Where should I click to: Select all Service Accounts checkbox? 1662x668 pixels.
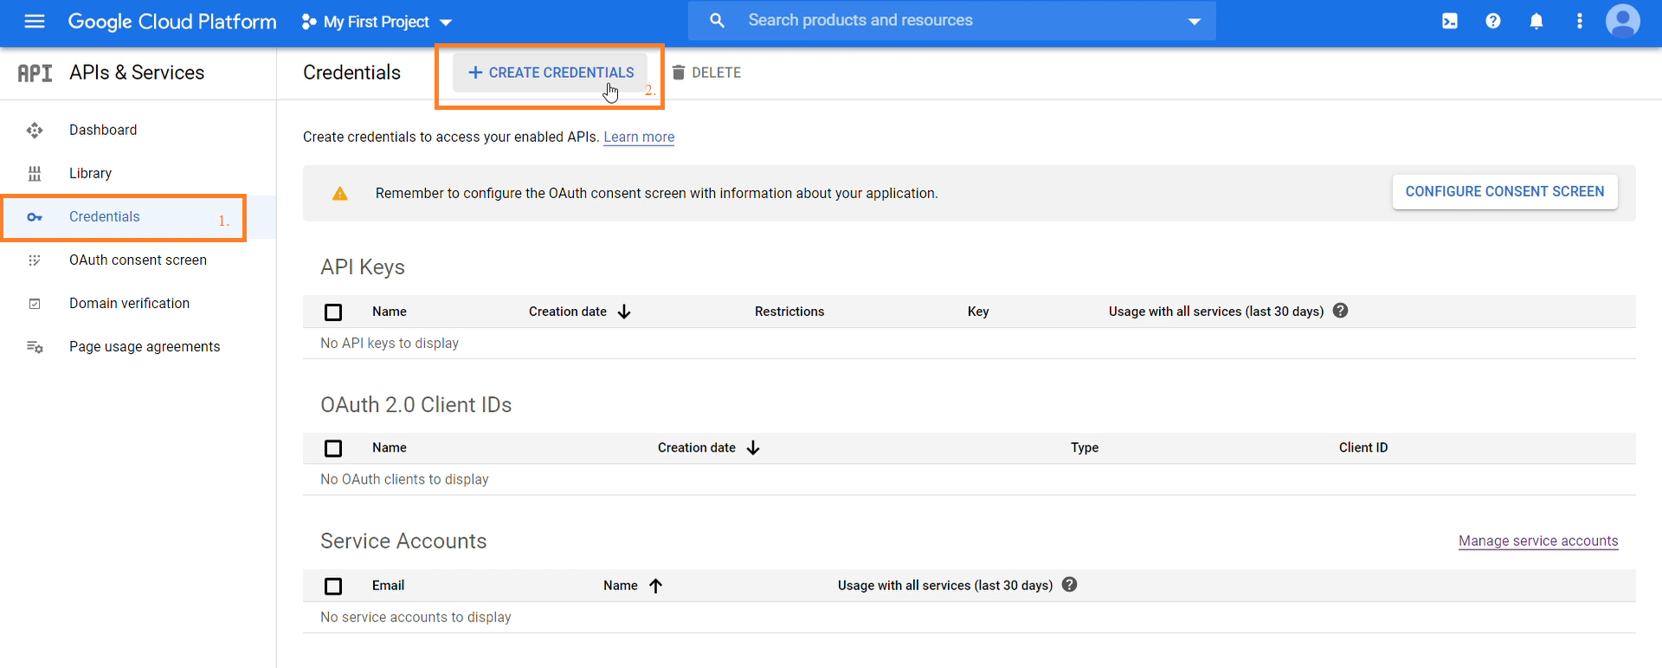tap(333, 586)
